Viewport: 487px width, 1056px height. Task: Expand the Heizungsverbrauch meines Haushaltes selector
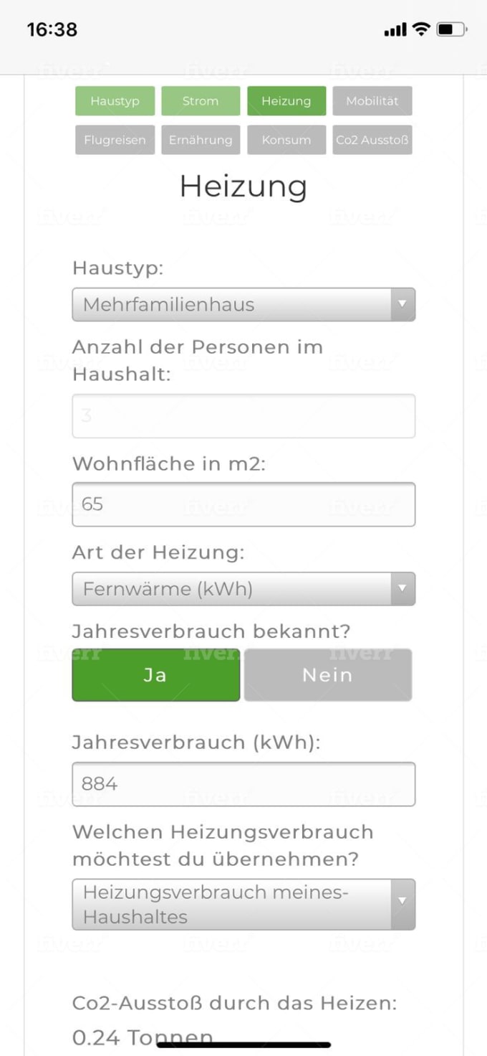click(243, 905)
